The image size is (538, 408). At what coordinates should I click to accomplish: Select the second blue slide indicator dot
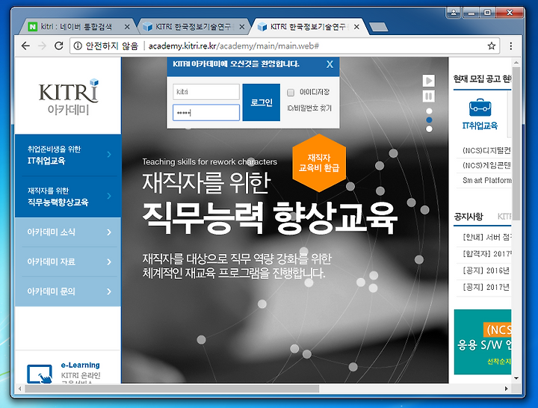429,120
